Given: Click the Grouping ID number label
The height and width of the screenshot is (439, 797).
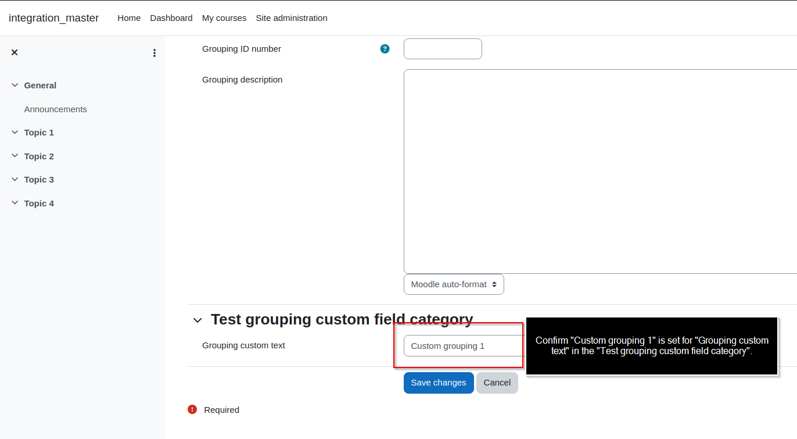Looking at the screenshot, I should click(x=242, y=49).
